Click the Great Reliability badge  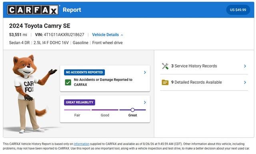80,102
